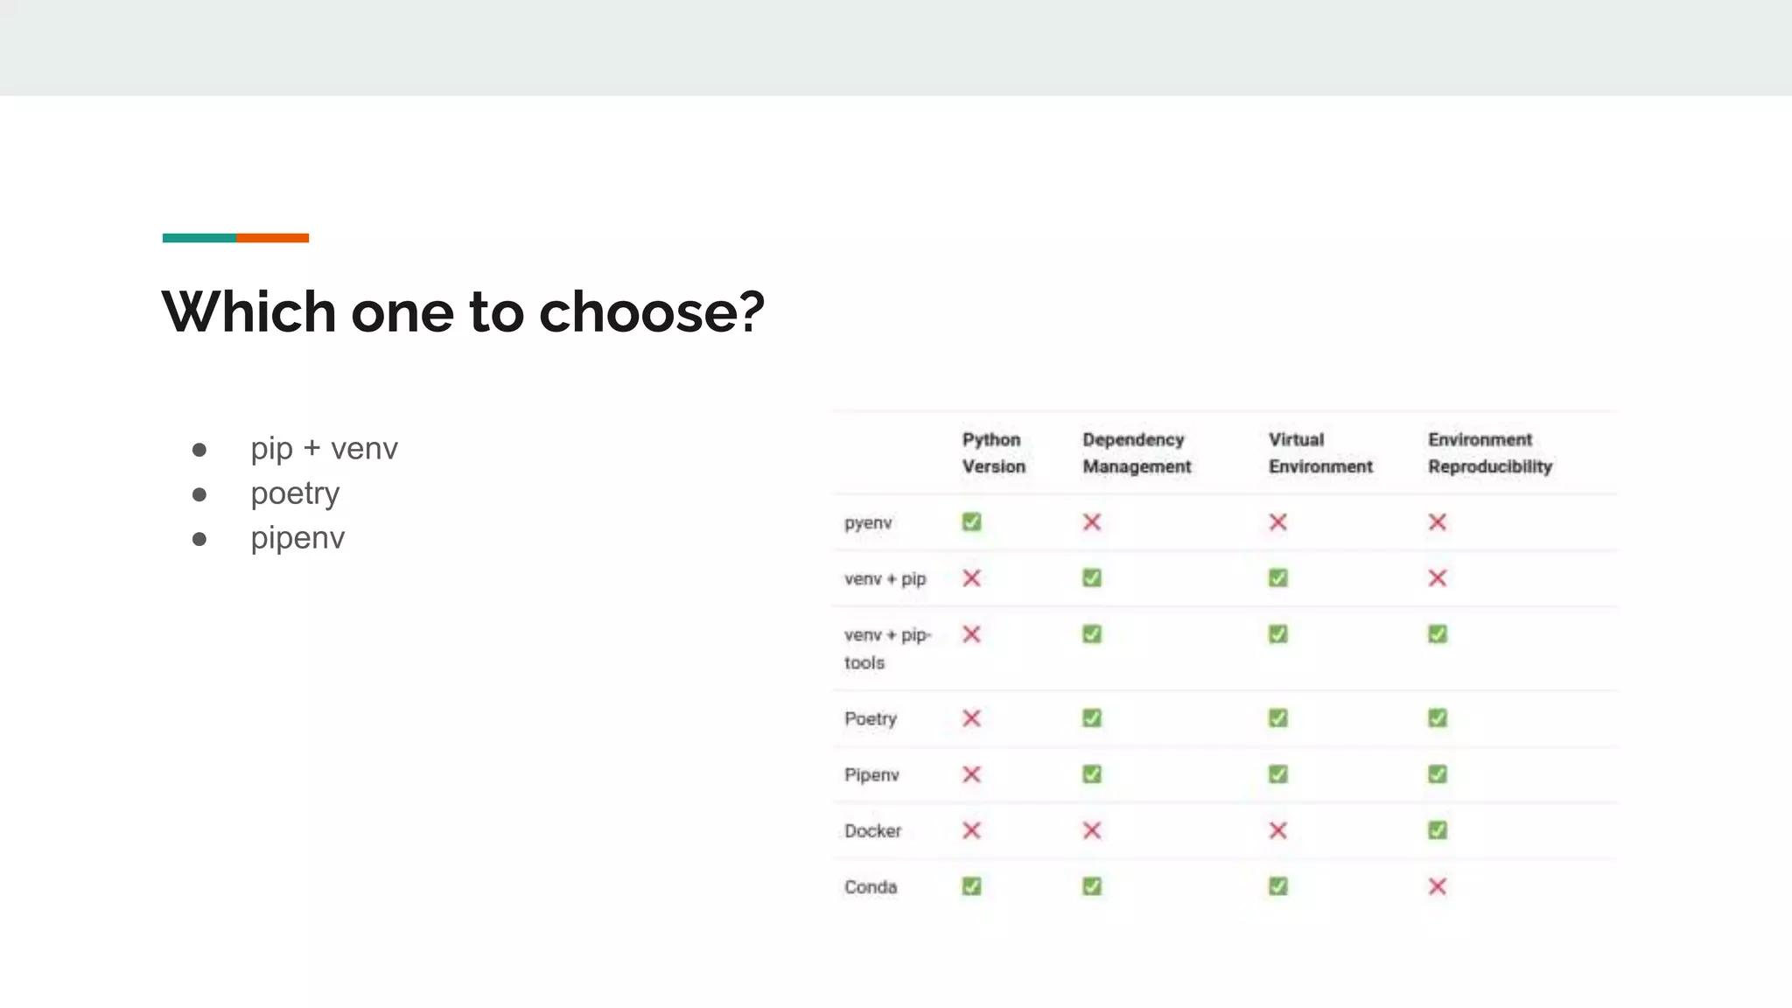The height and width of the screenshot is (1008, 1792).
Task: Click Conda Python Version green checkmark
Action: tap(971, 886)
